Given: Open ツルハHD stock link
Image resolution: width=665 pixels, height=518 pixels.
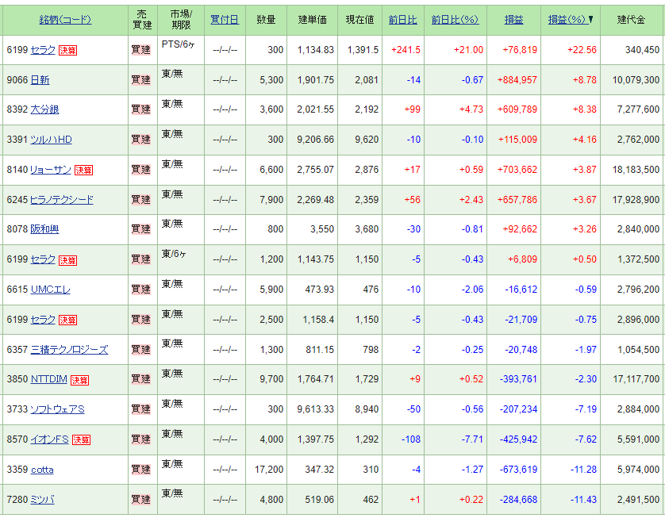Looking at the screenshot, I should (x=51, y=140).
